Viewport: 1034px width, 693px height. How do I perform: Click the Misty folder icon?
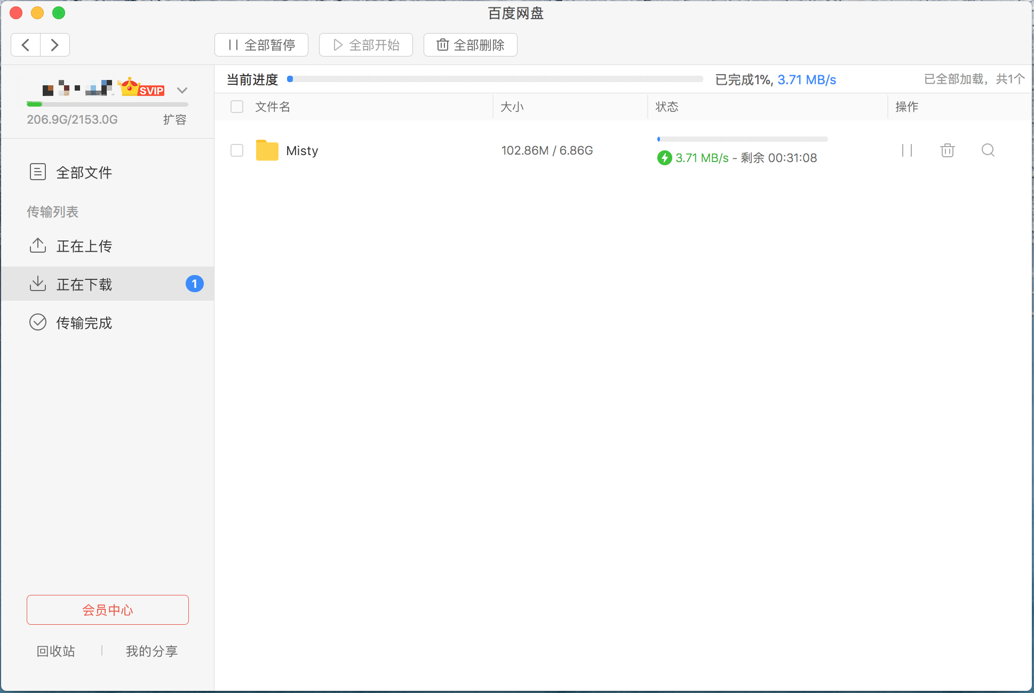267,150
